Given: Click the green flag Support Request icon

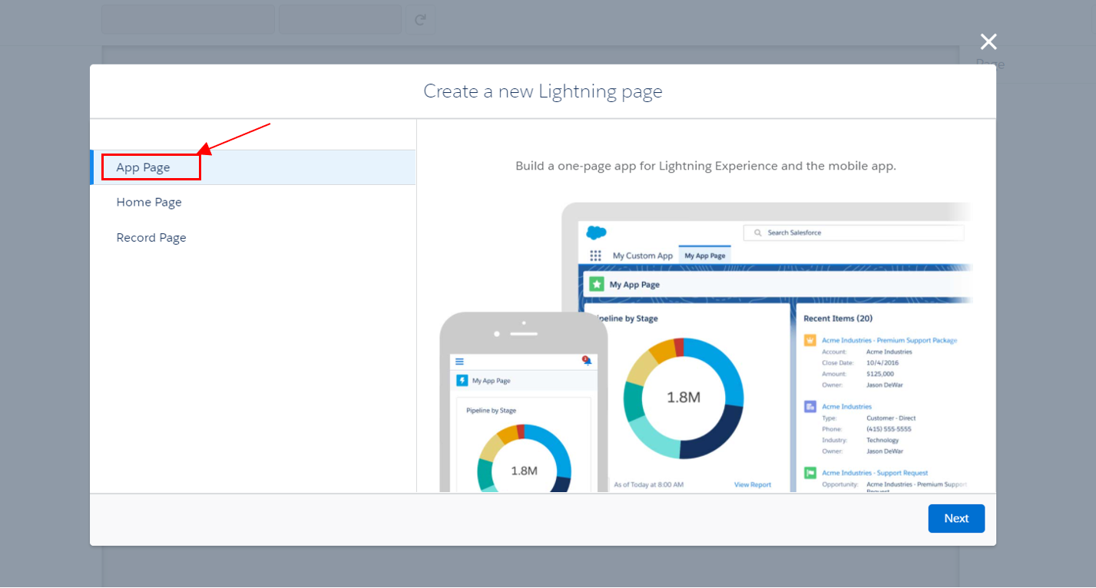Looking at the screenshot, I should coord(810,473).
